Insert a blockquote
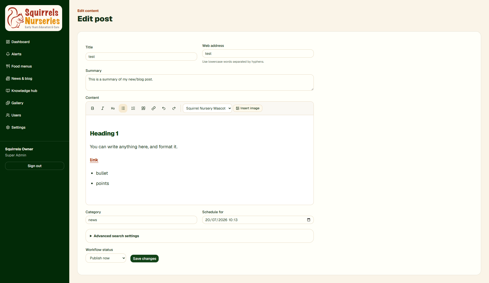This screenshot has width=489, height=283. [143, 108]
